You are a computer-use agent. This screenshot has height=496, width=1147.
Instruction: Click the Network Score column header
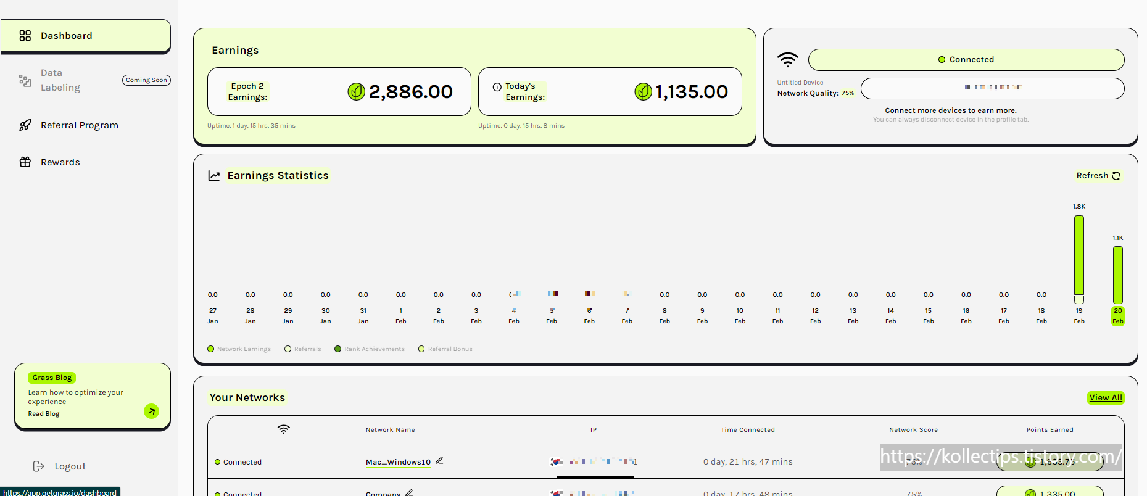[x=914, y=430]
